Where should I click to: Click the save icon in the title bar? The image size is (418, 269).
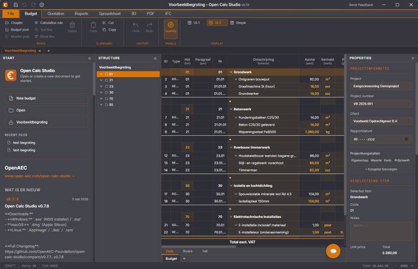pos(16,5)
